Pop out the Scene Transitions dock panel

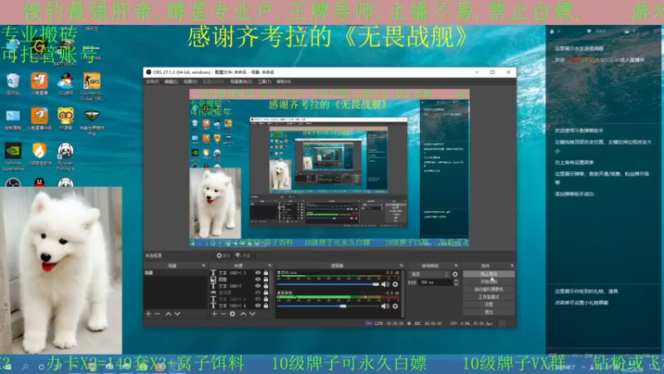coord(456,265)
